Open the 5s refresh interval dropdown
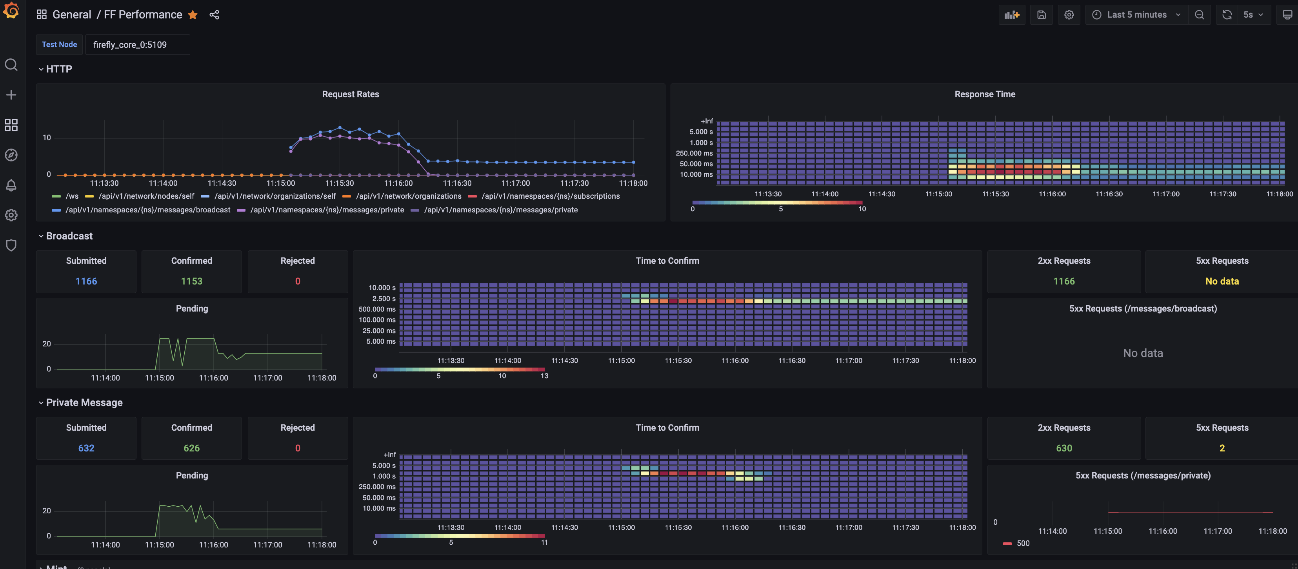 (x=1253, y=14)
